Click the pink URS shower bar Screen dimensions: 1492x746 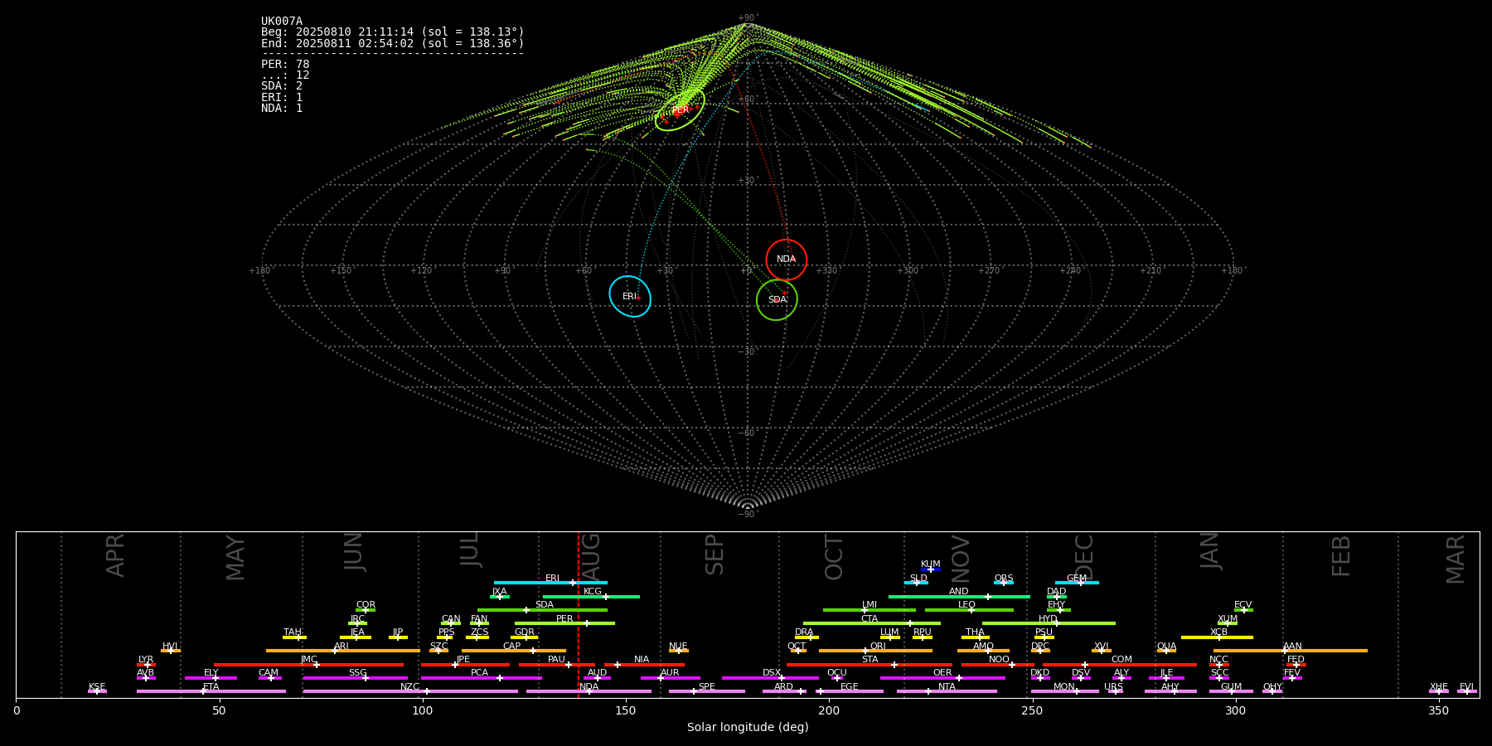click(1115, 691)
